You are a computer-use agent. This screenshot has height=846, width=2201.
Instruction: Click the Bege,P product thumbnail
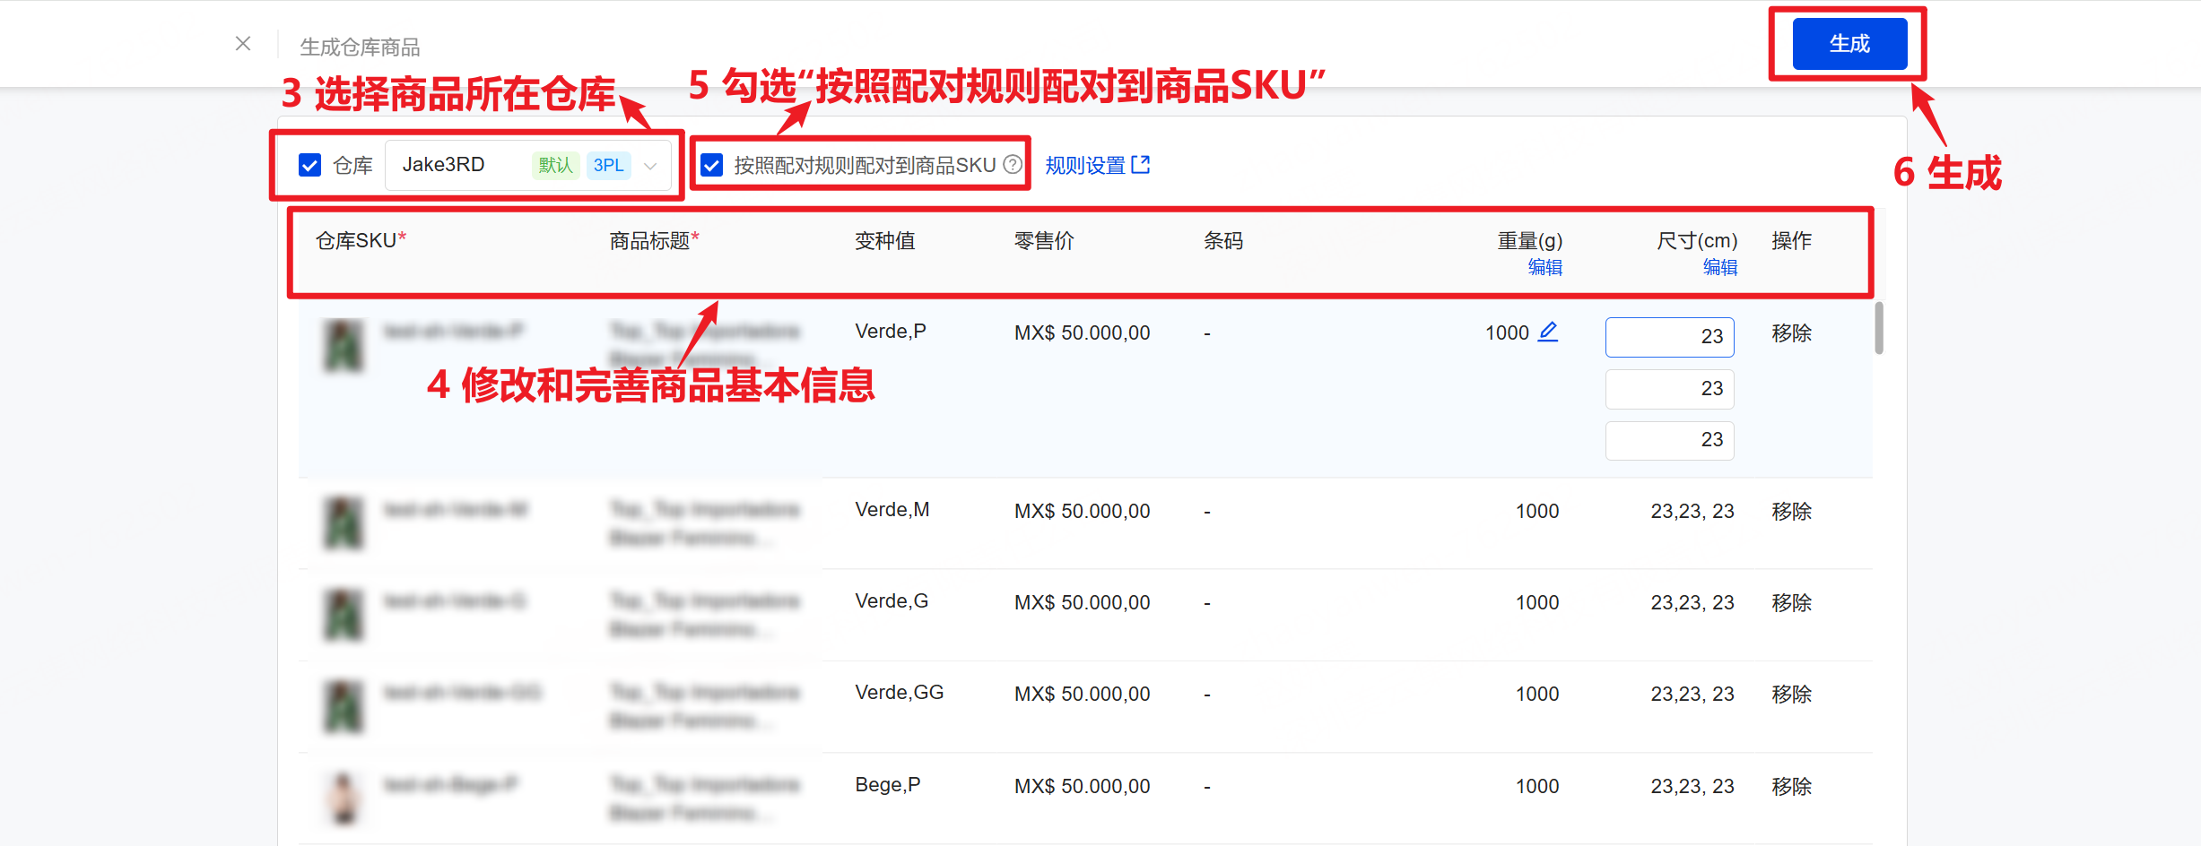pos(344,799)
